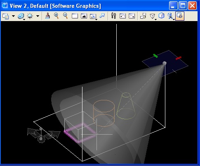Select the Zoom In magnifier
This screenshot has width=200, height=166.
click(56, 16)
